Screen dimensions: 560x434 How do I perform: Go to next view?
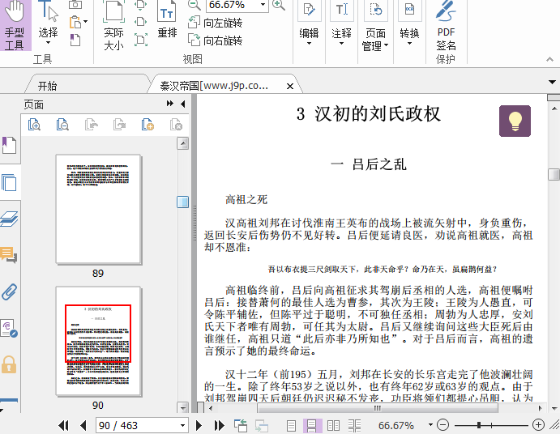coord(262,425)
